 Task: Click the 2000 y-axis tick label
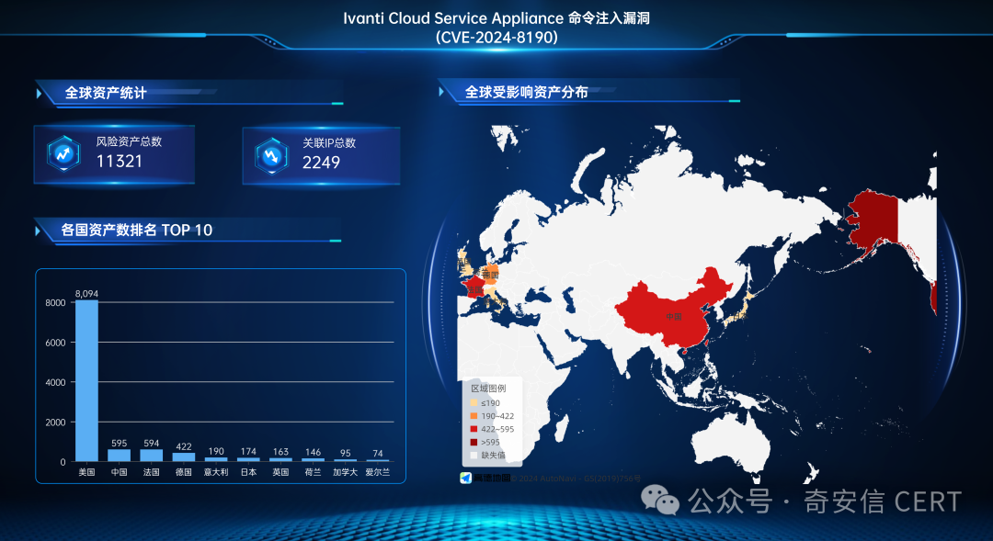click(x=56, y=422)
